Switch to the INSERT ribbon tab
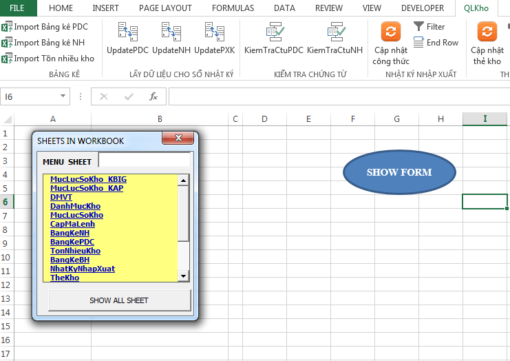 click(105, 8)
